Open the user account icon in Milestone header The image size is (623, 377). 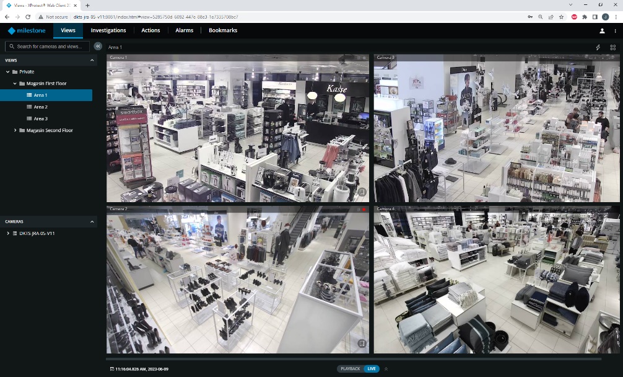(x=602, y=30)
